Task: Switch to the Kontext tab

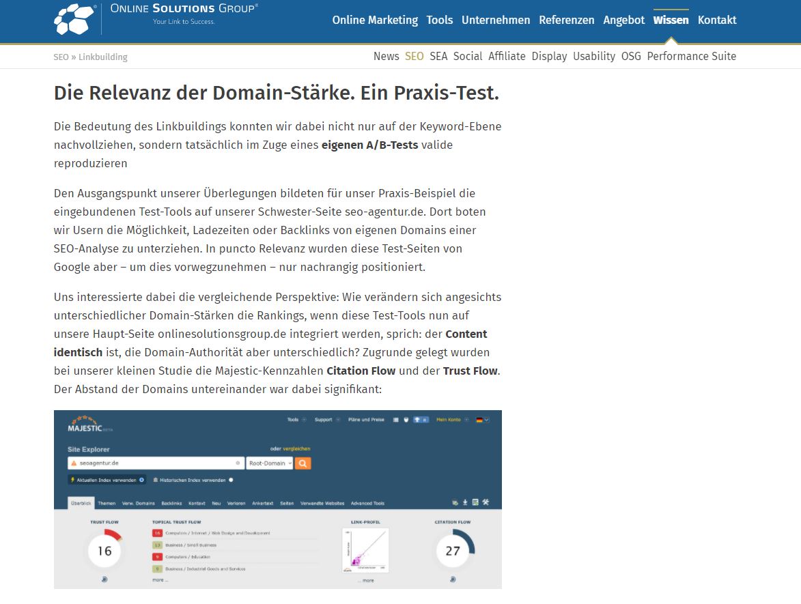Action: (197, 504)
